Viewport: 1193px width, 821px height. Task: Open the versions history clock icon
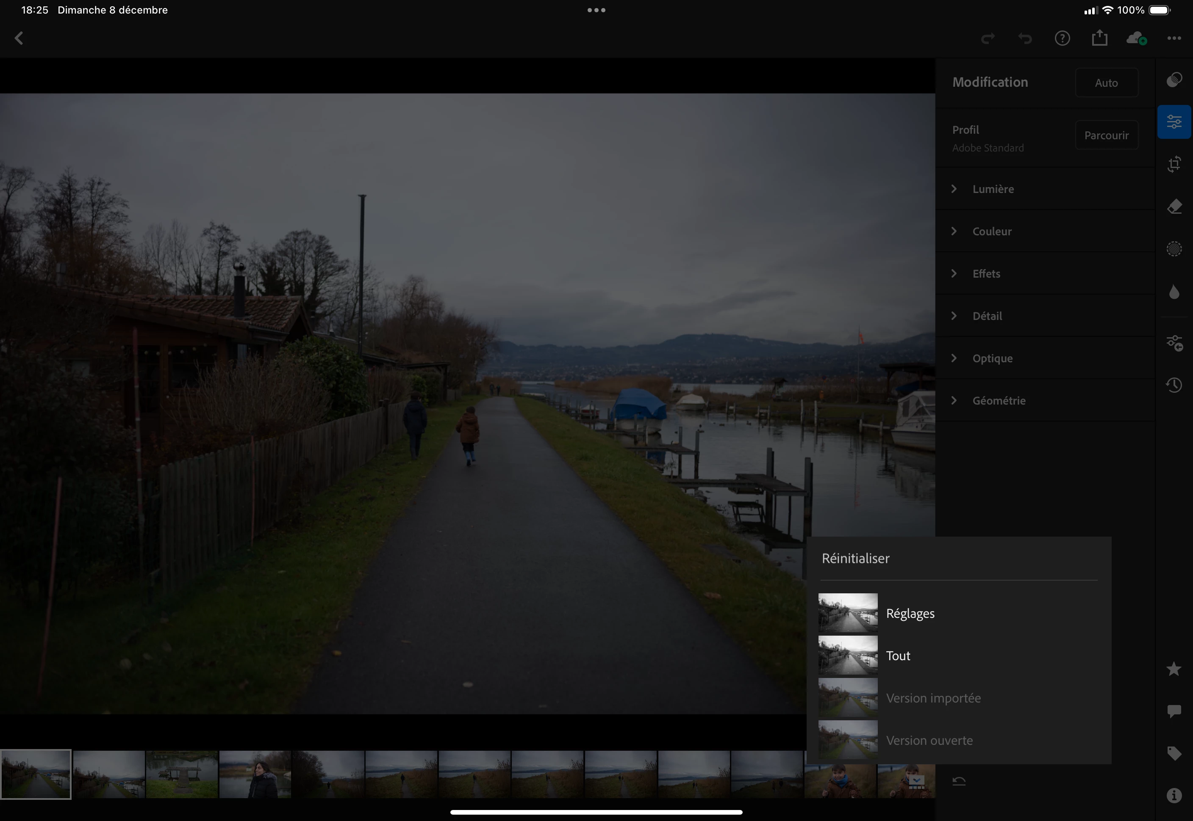coord(1174,385)
